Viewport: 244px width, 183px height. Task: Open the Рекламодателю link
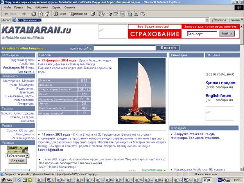(23, 138)
